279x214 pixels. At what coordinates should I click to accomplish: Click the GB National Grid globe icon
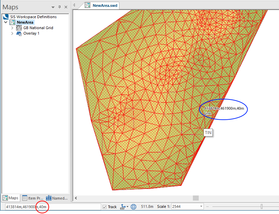coord(19,28)
